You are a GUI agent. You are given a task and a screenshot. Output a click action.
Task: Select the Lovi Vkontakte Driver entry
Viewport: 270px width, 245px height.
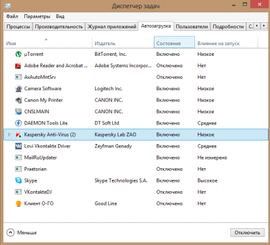pos(47,146)
